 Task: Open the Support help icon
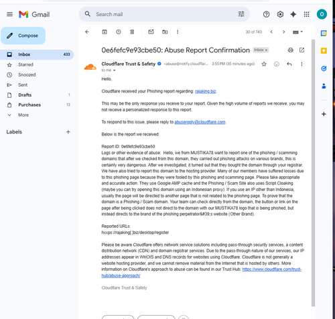(266, 15)
